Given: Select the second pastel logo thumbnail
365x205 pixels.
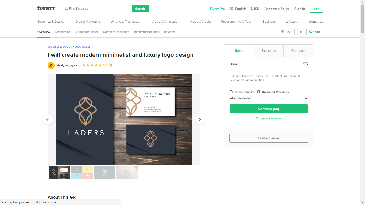Looking at the screenshot, I should coord(82,173).
